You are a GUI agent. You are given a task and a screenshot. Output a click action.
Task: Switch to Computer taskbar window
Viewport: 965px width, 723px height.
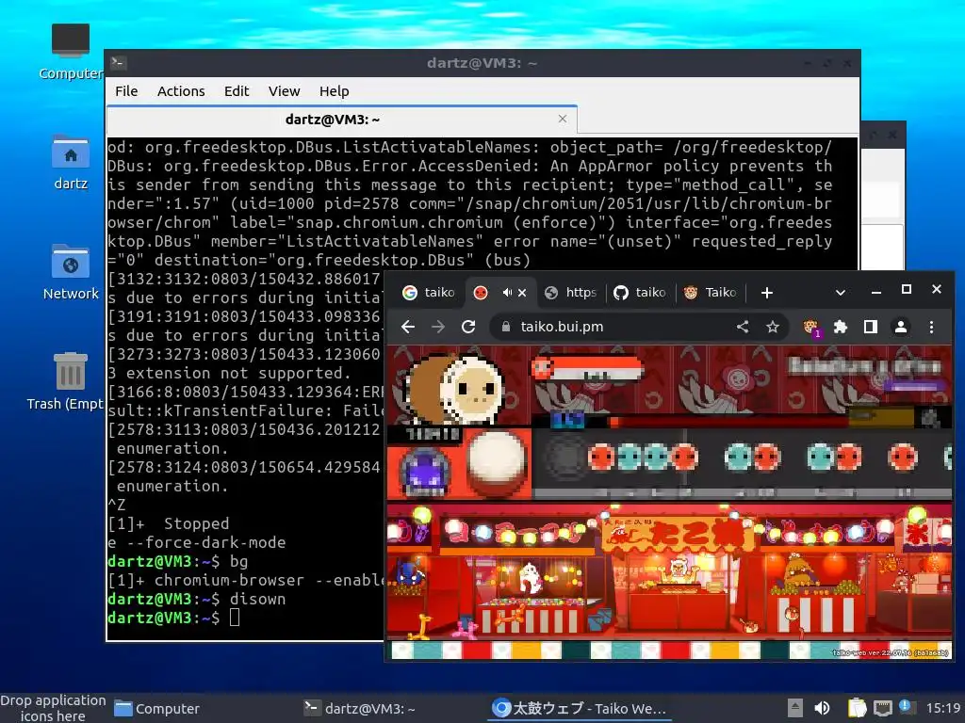click(157, 708)
